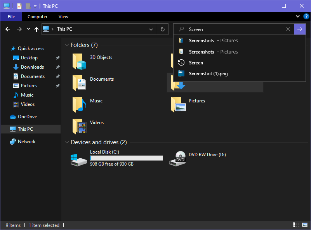311x230 pixels.
Task: Open the File menu tab
Action: click(x=11, y=17)
